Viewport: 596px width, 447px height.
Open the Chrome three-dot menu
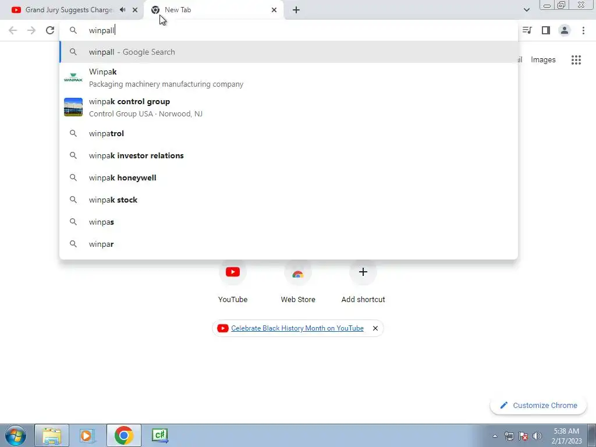tap(583, 30)
